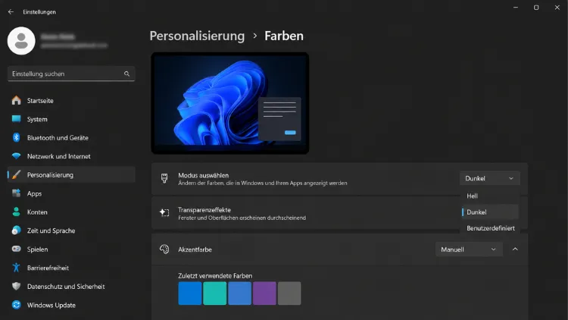Viewport: 568px width, 320px height.
Task: Open Windows Update page
Action: (x=71, y=305)
